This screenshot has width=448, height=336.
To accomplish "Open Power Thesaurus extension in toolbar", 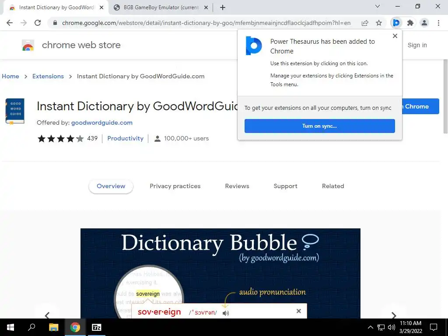I will click(396, 23).
